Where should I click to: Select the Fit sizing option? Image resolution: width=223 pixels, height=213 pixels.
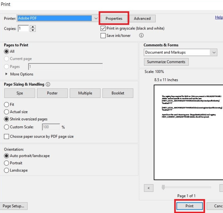coord(6,105)
